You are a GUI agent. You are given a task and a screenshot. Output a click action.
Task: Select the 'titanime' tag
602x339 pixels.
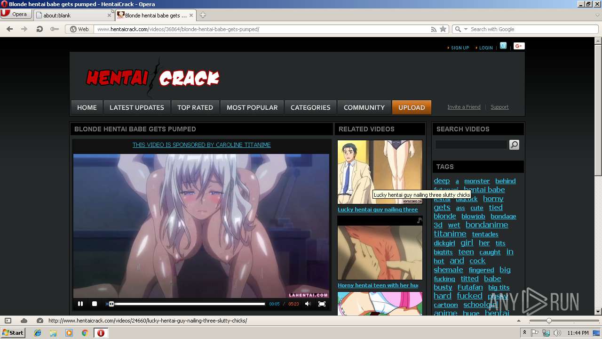450,234
